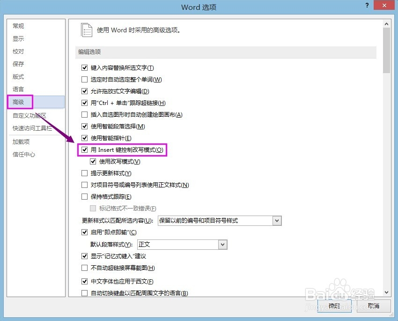
Task: Check "保持格式跟踪" option
Action: [84, 197]
